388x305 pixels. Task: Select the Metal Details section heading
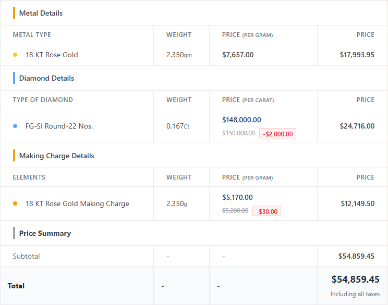pyautogui.click(x=41, y=13)
